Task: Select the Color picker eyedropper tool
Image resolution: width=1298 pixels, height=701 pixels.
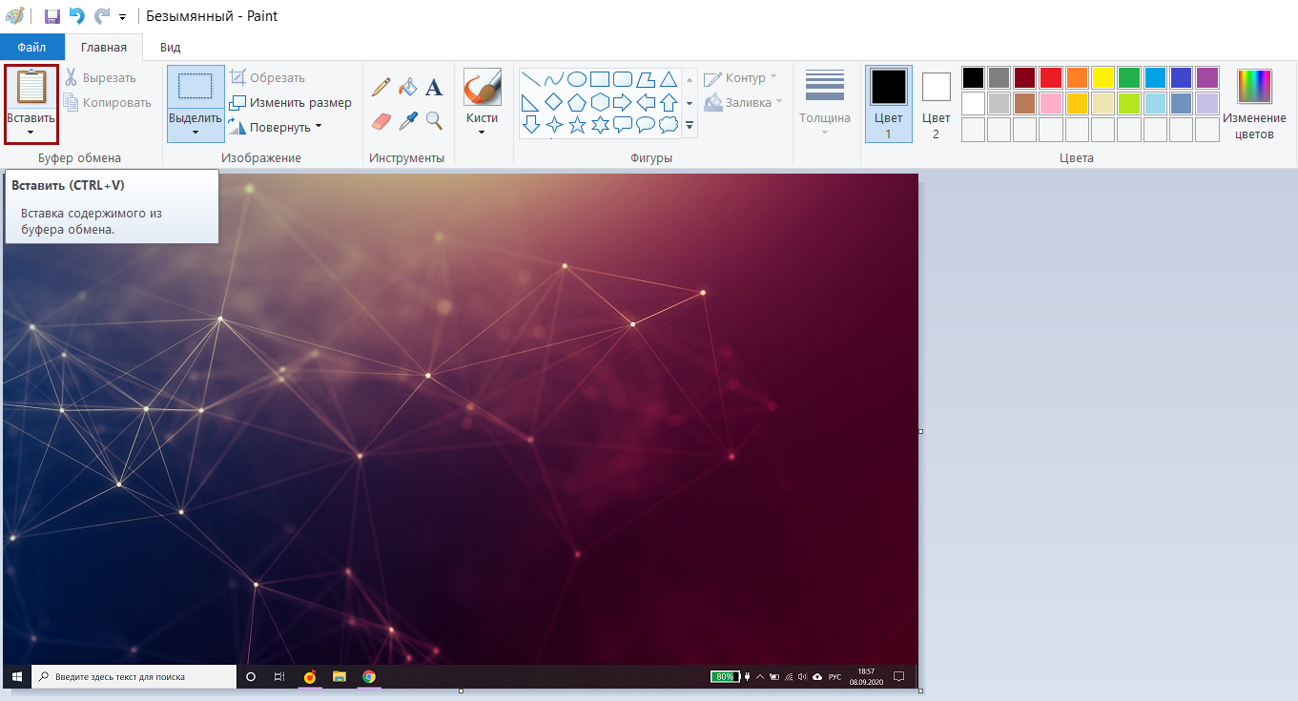Action: pyautogui.click(x=407, y=120)
